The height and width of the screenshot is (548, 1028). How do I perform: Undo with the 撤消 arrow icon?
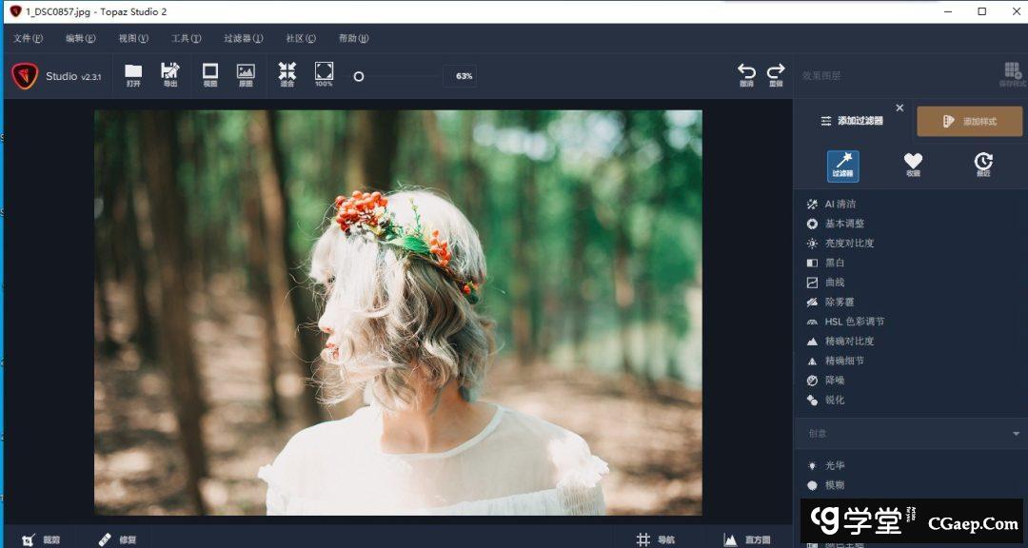point(746,73)
